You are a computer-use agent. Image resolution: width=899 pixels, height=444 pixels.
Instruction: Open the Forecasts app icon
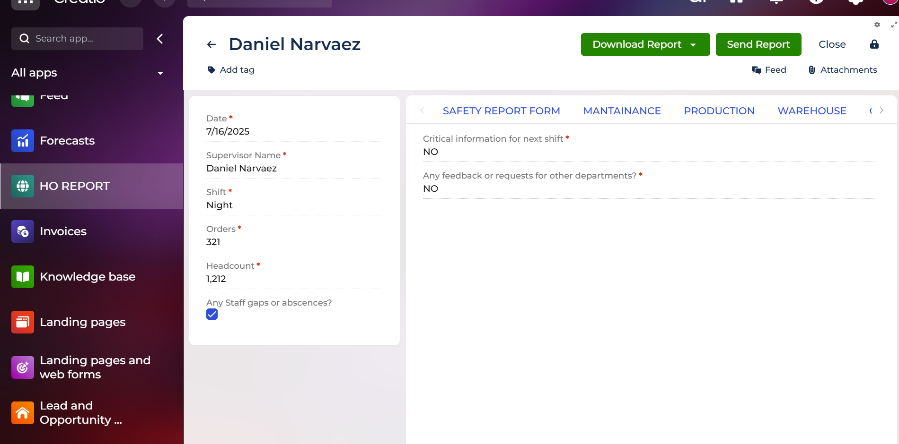coord(23,141)
